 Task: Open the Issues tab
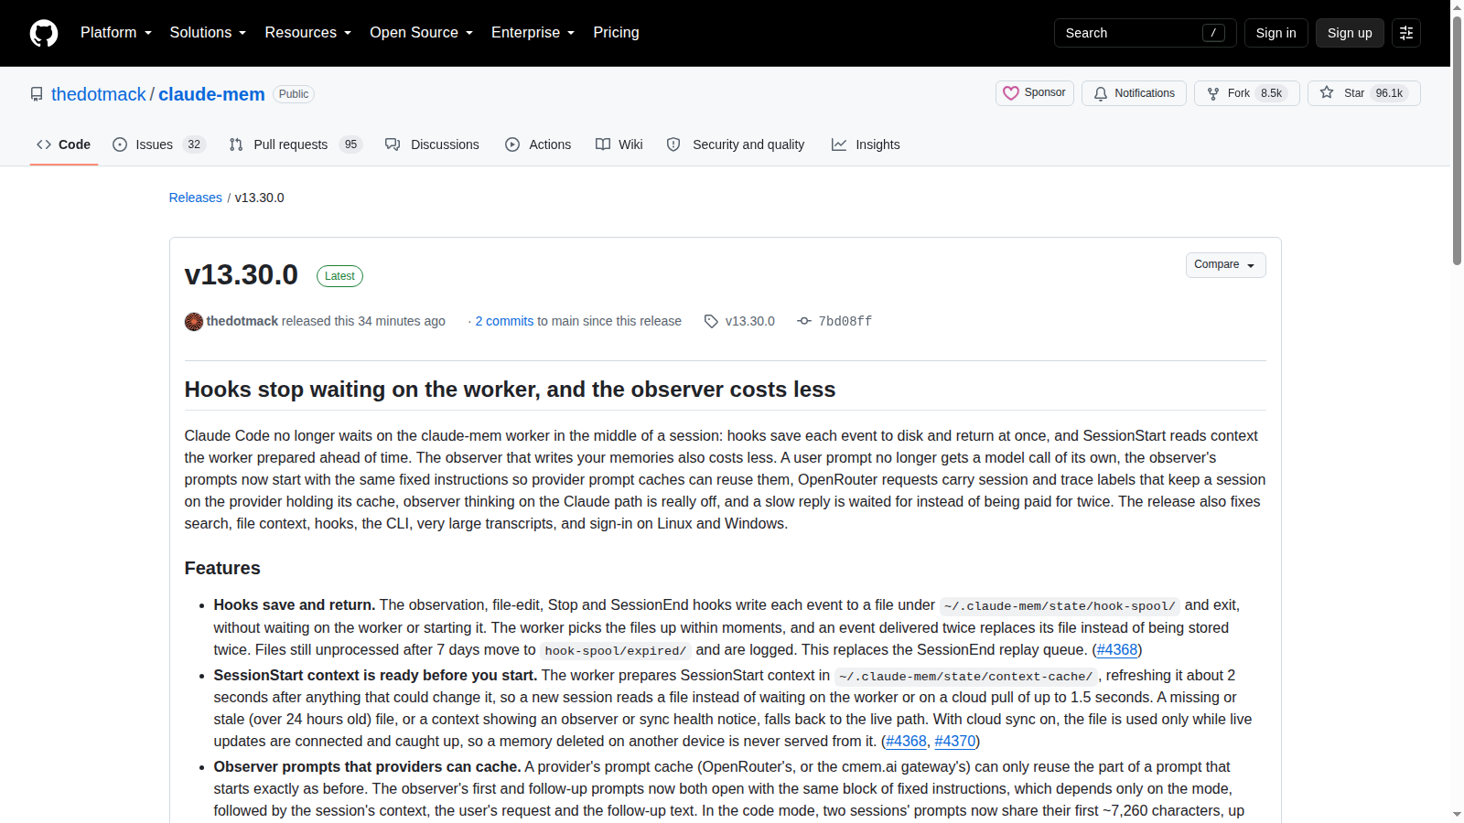pos(159,144)
